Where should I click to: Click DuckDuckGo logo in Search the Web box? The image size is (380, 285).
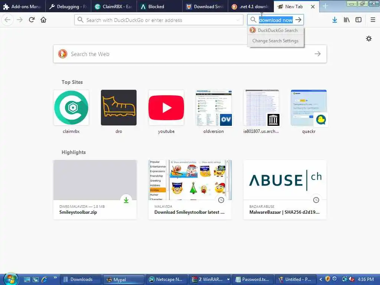[x=62, y=54]
